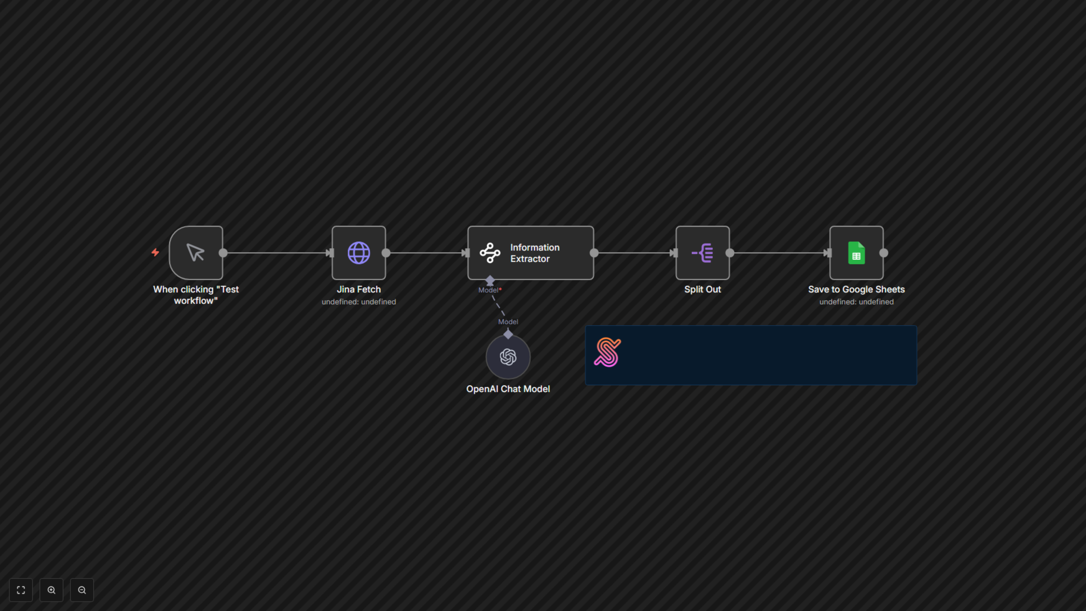Screen dimensions: 1086x611
Task: Select the manual trigger cursor node
Action: (x=196, y=253)
